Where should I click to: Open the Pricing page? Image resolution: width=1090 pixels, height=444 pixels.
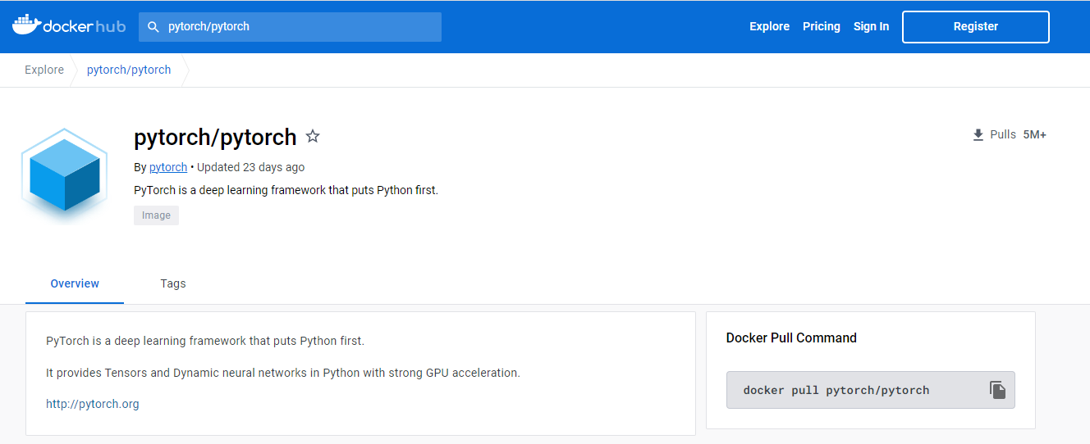pos(822,26)
